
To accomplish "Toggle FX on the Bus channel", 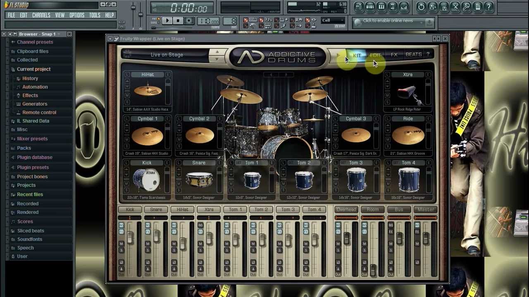I will click(391, 232).
